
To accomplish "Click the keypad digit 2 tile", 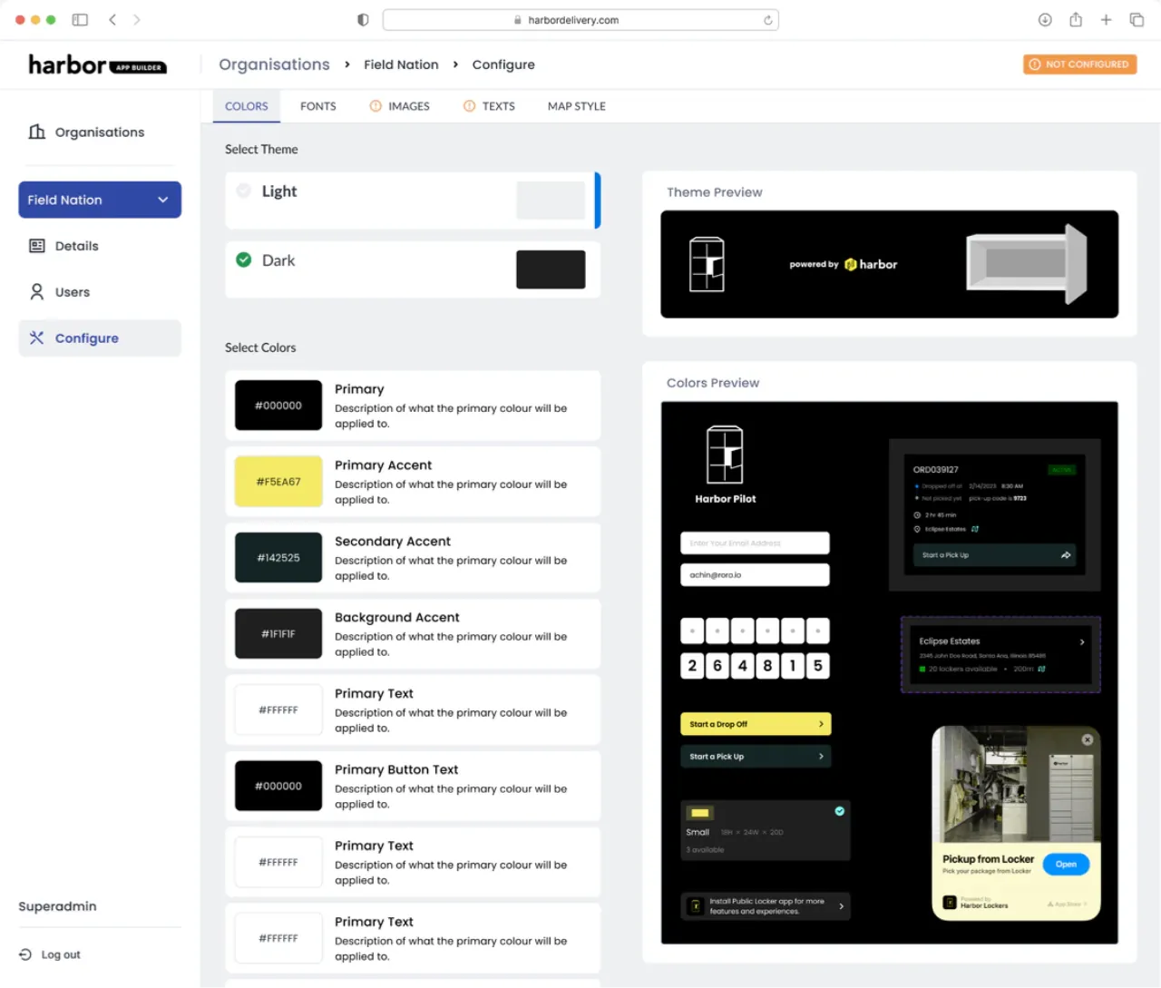I will [x=692, y=666].
